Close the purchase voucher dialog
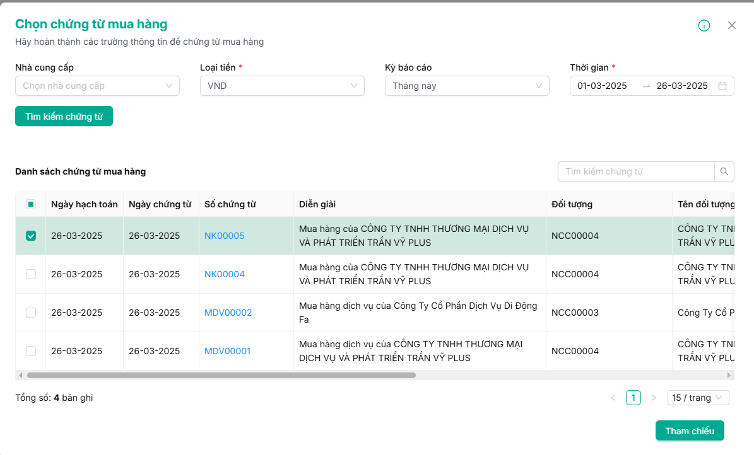754x455 pixels. [732, 25]
